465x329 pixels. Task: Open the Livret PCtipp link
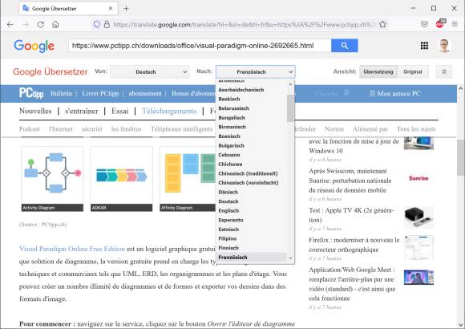[x=100, y=93]
